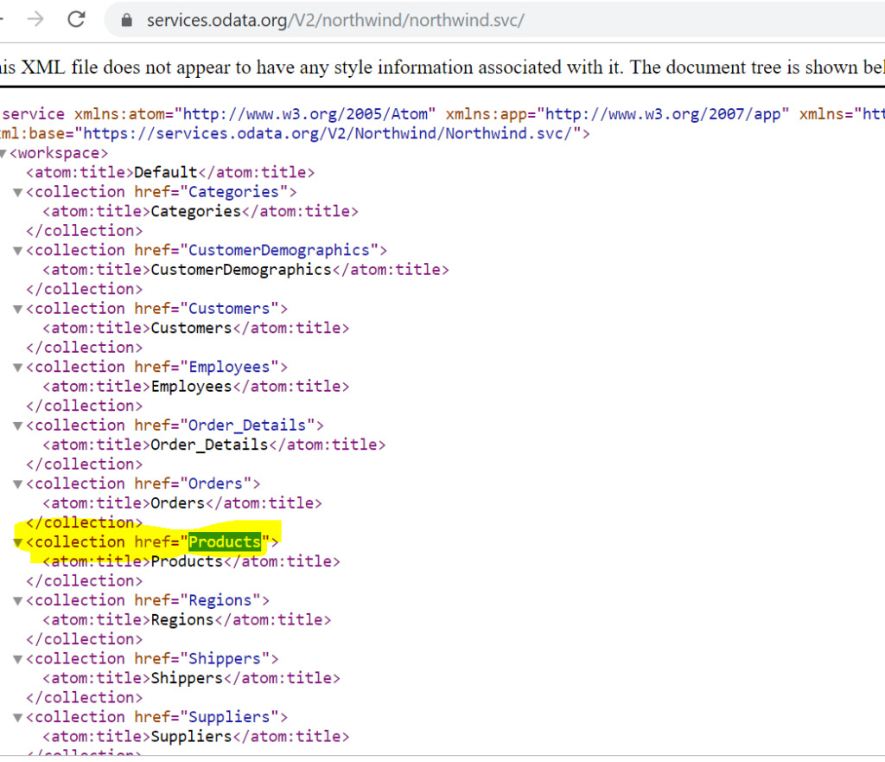
Task: Click the href value "Orders"
Action: pyautogui.click(x=215, y=483)
